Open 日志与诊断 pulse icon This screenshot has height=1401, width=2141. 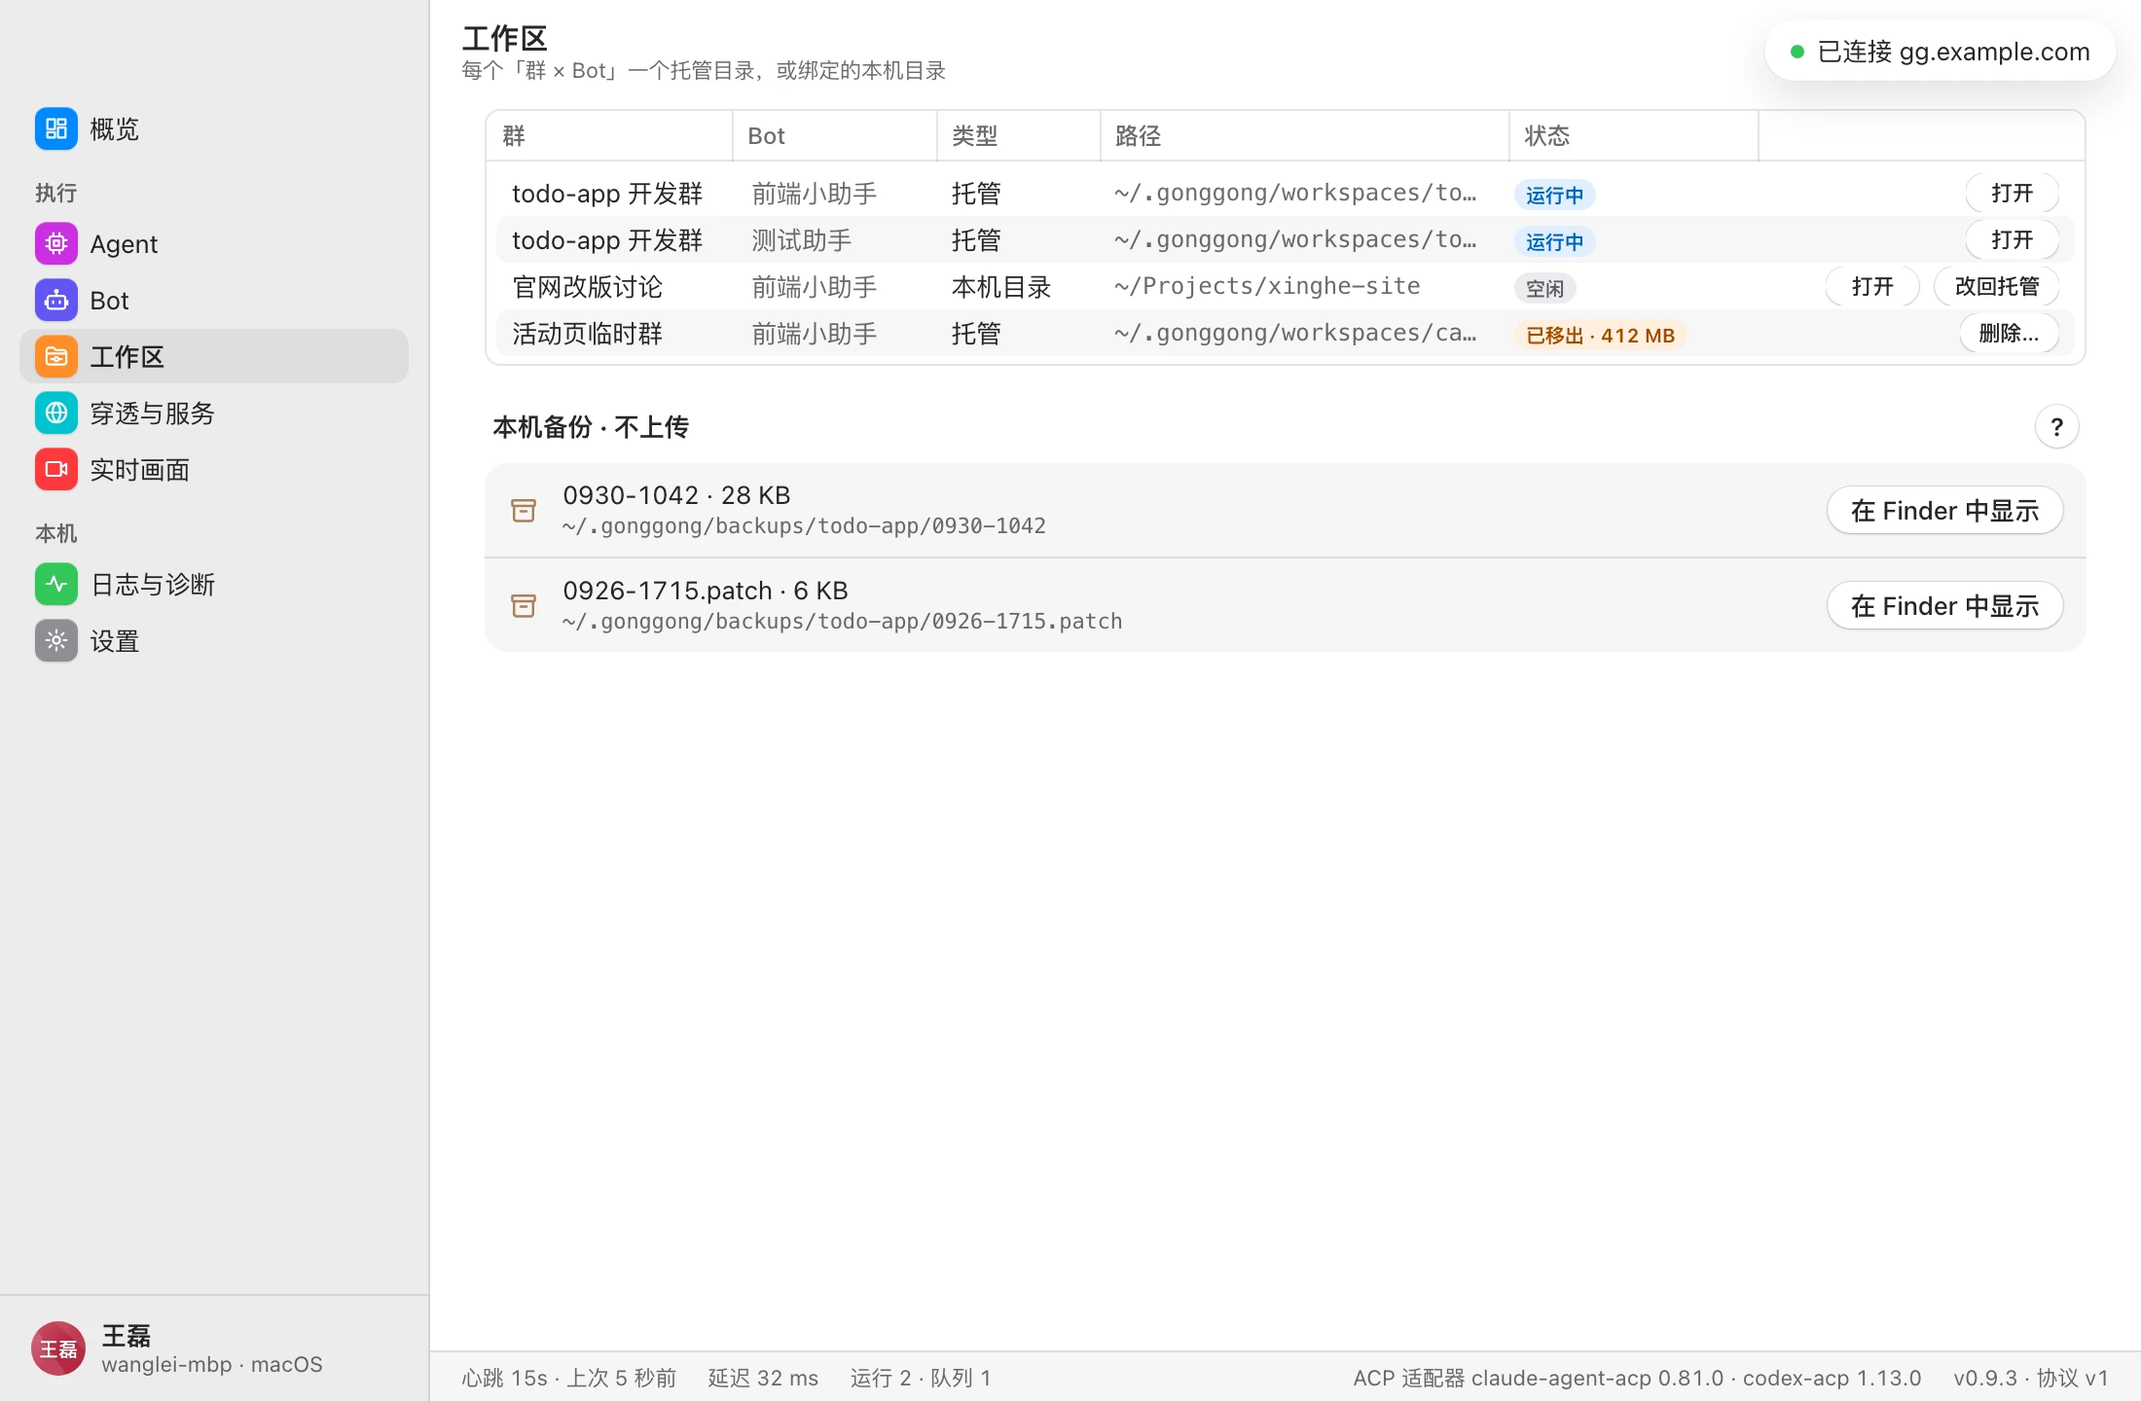(56, 585)
